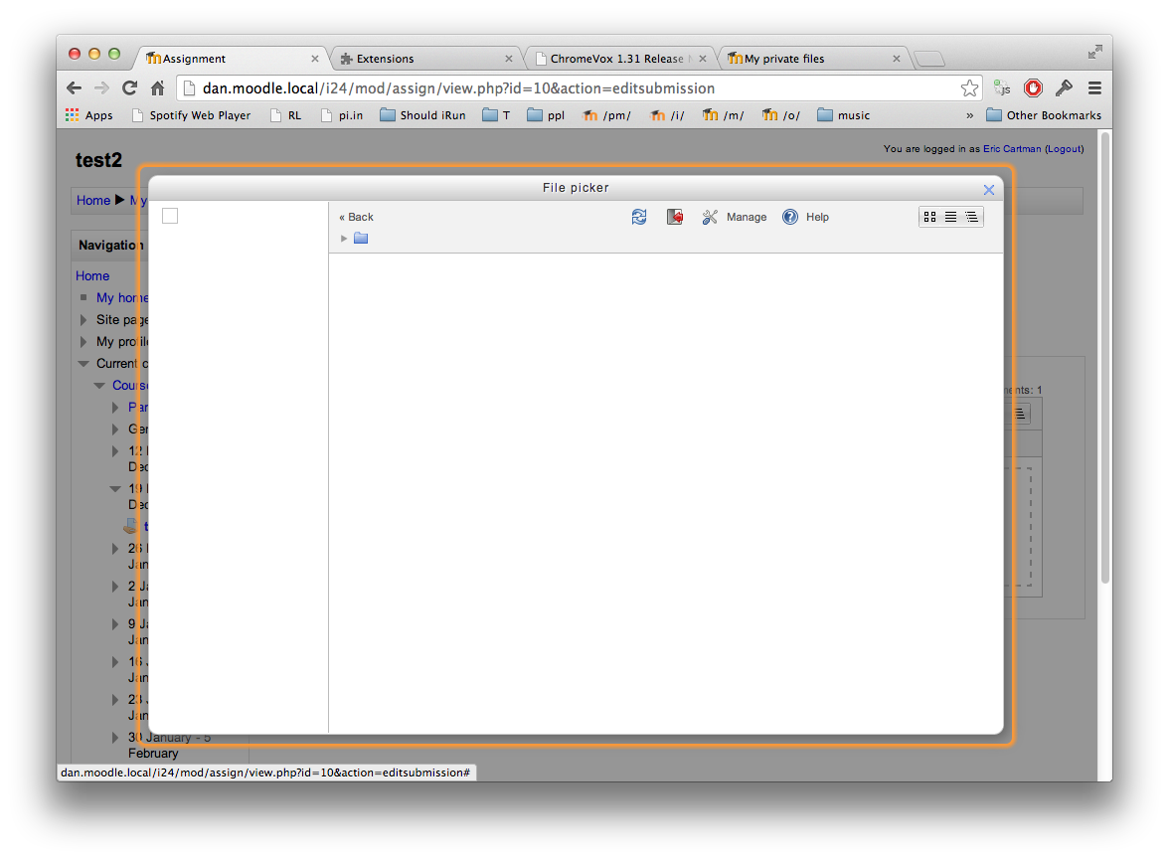Expand the My profile node

(83, 342)
